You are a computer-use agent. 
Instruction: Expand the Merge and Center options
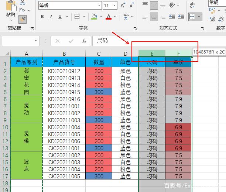click(x=199, y=17)
